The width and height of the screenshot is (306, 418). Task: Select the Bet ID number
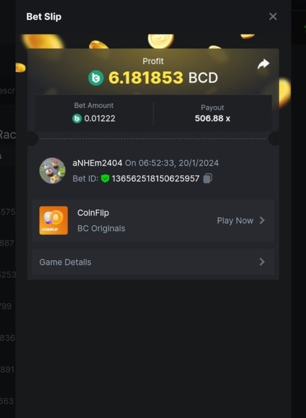click(156, 178)
